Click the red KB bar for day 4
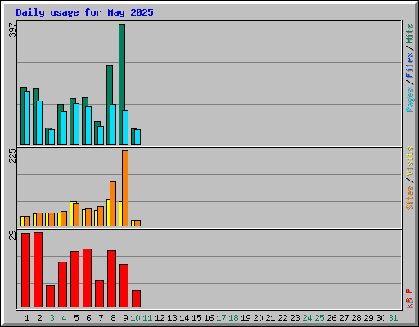 point(63,284)
